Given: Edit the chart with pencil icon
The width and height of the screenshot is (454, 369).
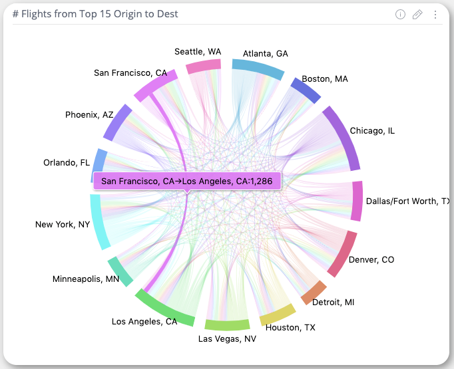Looking at the screenshot, I should point(417,14).
